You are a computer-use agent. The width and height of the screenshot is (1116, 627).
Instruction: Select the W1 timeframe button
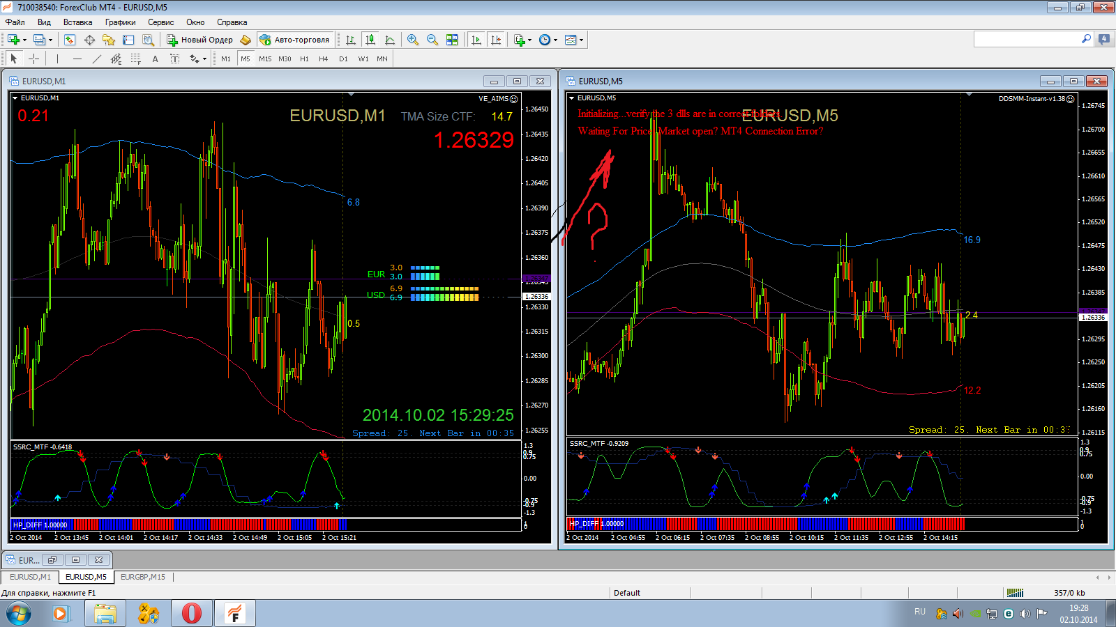[363, 59]
